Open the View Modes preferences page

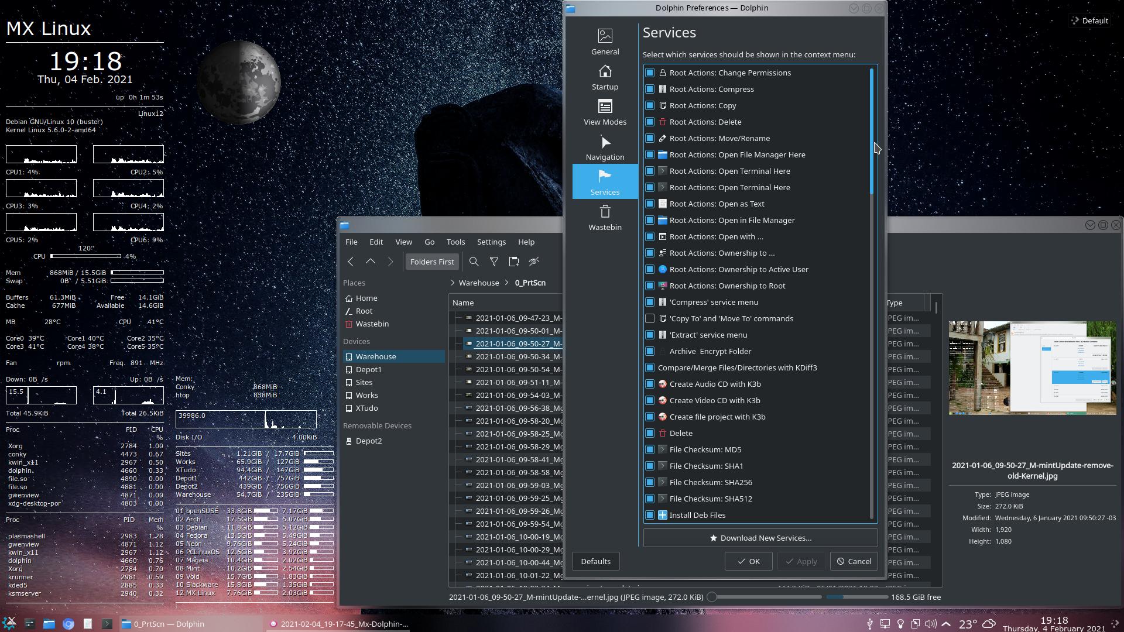point(605,112)
